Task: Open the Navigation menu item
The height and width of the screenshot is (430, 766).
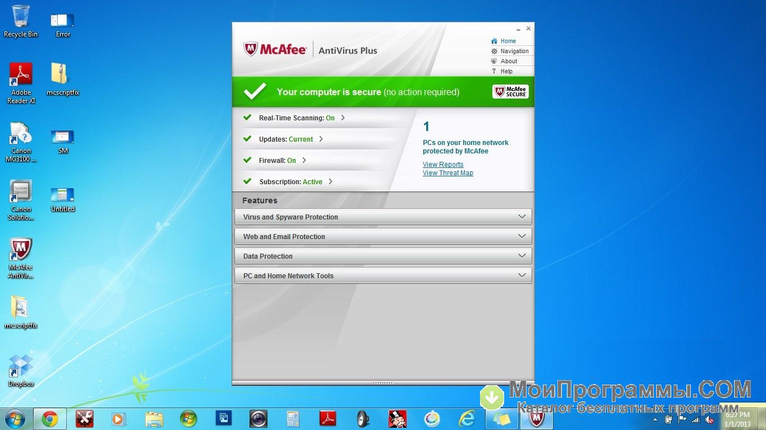Action: click(514, 51)
